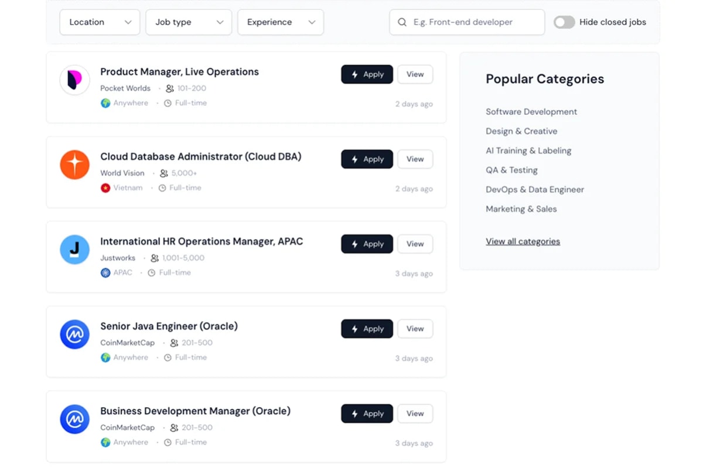Viewport: 703px width, 471px height.
Task: Click the APAC region icon
Action: point(105,273)
